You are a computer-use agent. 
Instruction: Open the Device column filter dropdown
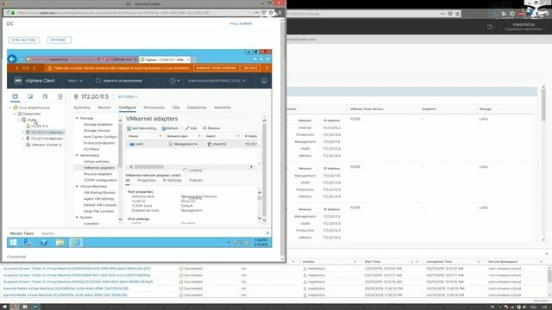tap(160, 136)
